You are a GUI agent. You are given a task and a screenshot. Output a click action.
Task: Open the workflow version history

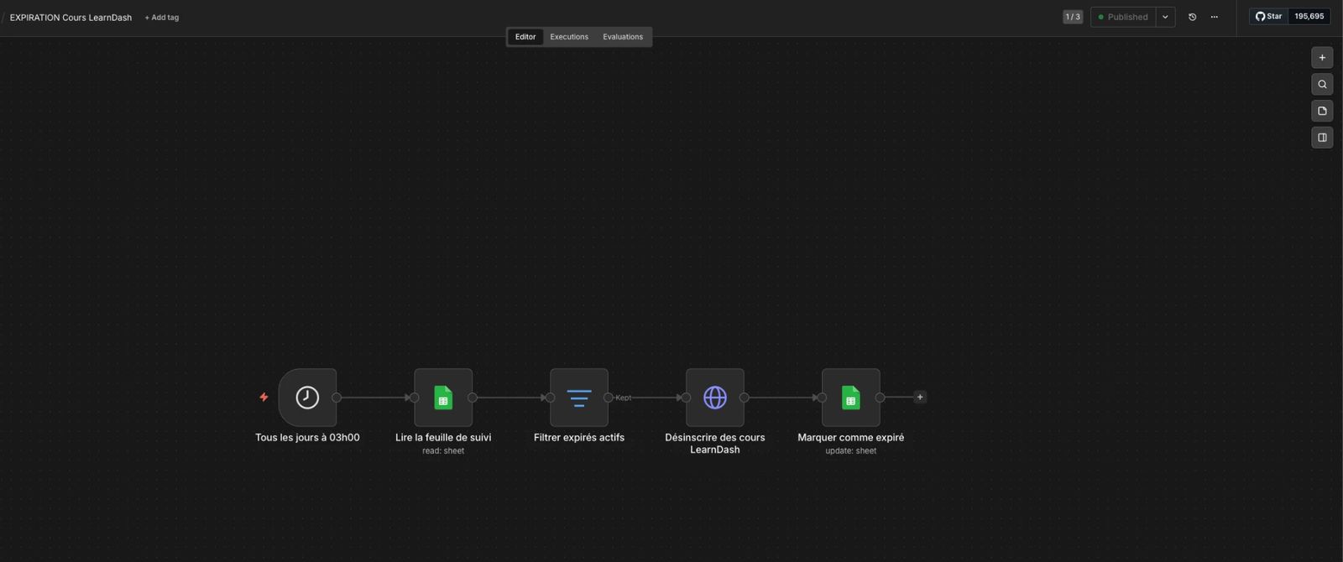pos(1192,17)
